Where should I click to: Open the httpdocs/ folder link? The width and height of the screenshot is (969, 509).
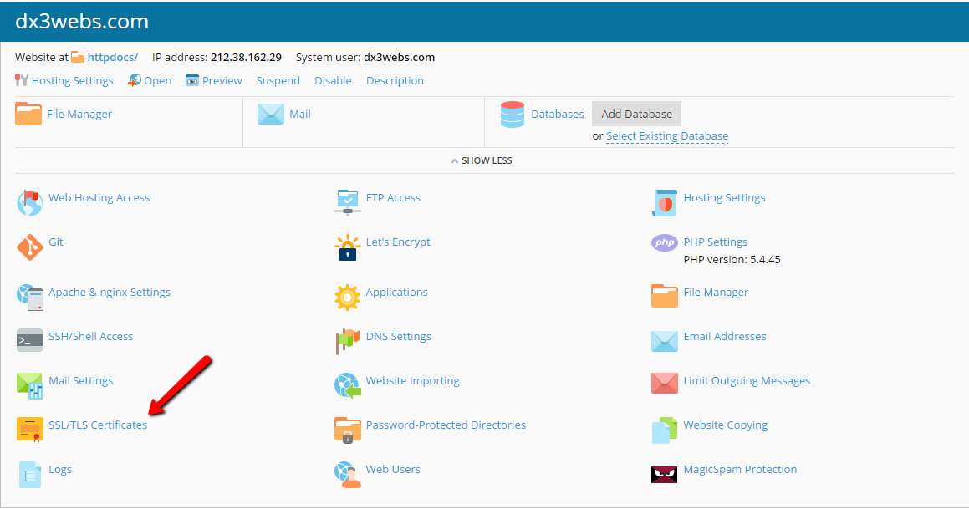113,58
